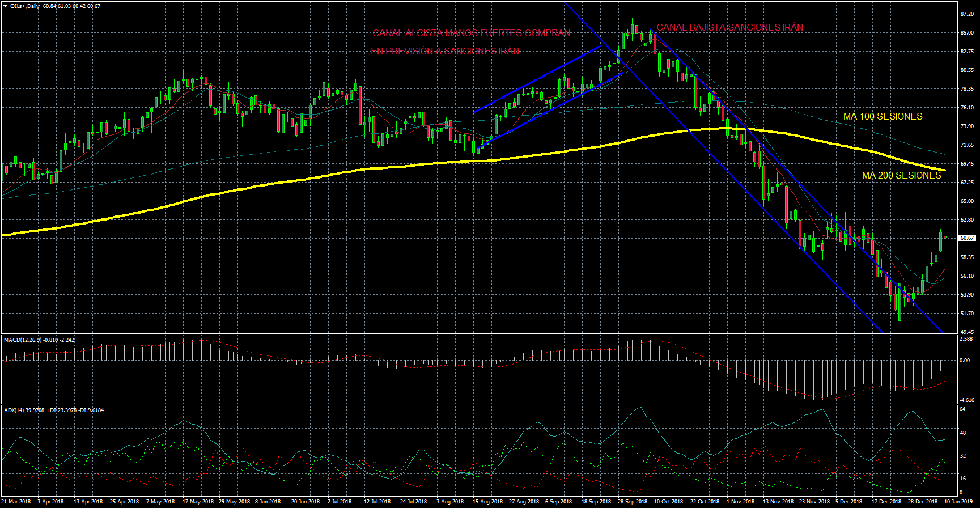This screenshot has height=508, width=980.
Task: Click the MA 100 SESIONES annotation
Action: click(883, 116)
